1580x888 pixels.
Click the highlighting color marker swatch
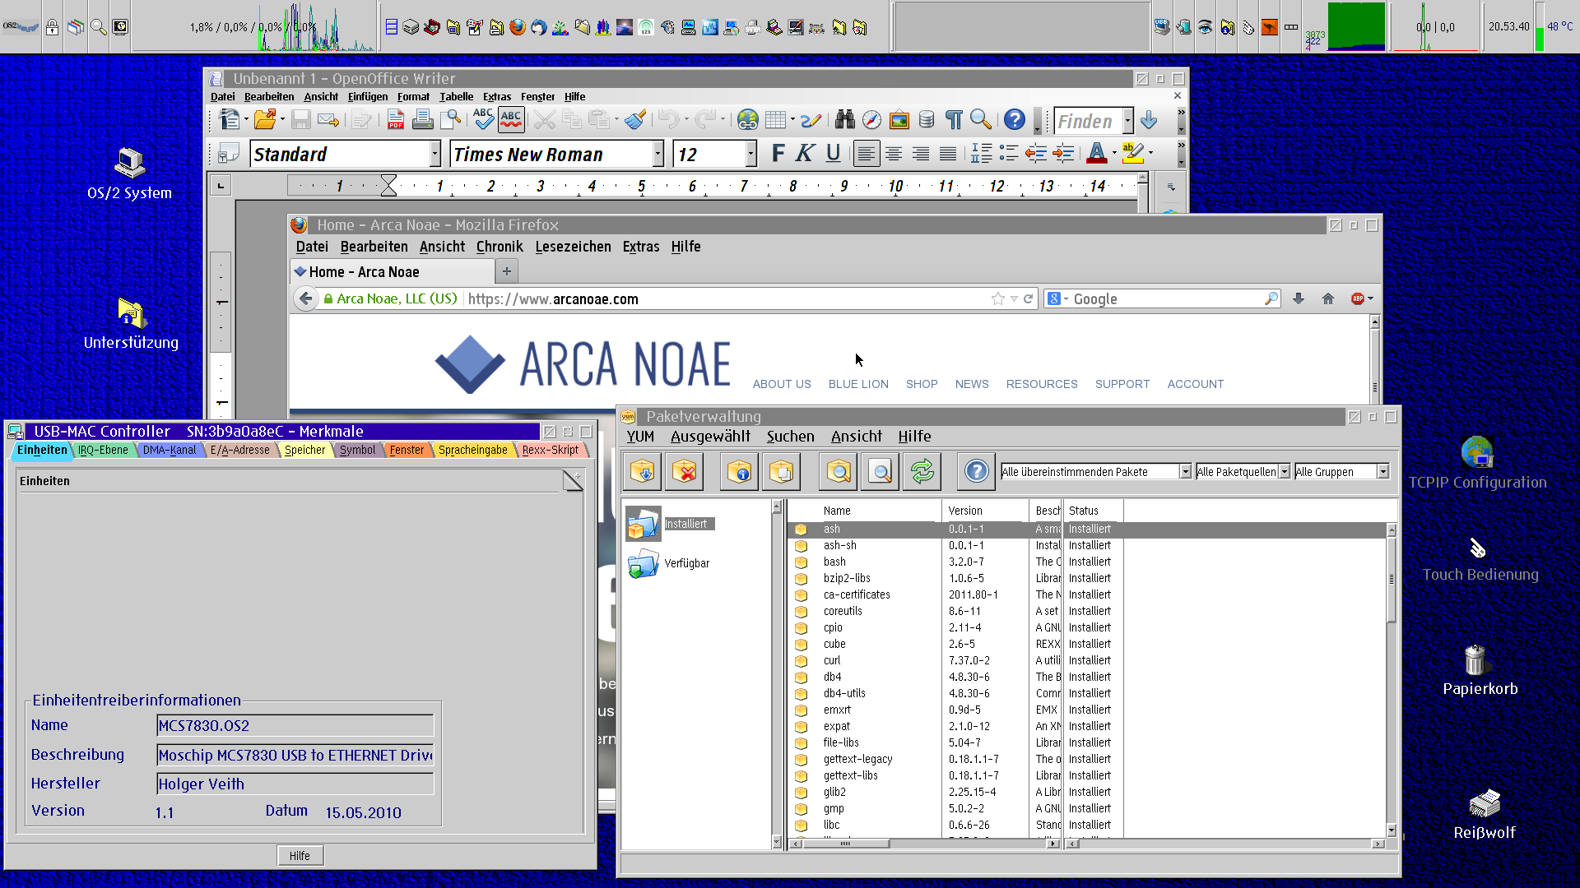tap(1132, 154)
